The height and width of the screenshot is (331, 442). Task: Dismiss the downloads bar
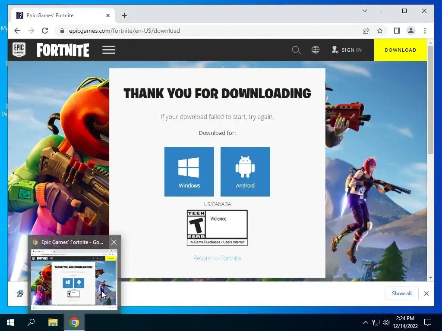pyautogui.click(x=426, y=294)
